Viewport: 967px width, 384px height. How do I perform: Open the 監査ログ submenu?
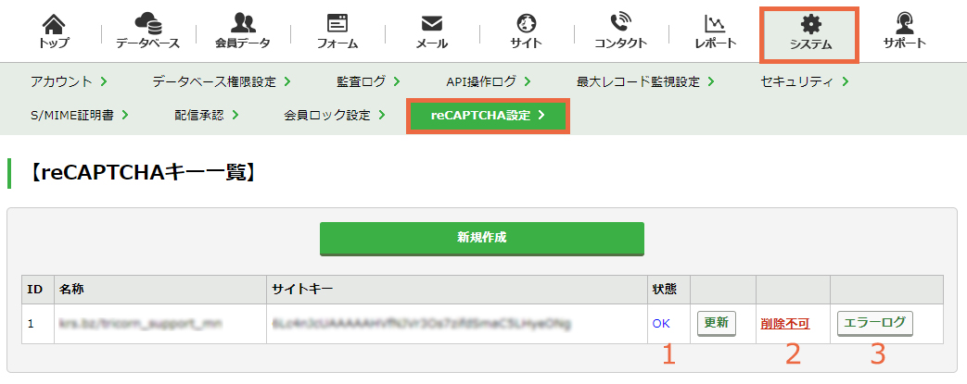pos(368,81)
